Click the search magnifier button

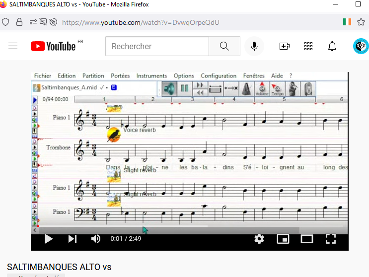(224, 46)
